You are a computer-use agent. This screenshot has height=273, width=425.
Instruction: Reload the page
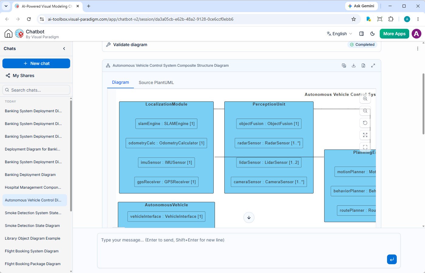[29, 19]
